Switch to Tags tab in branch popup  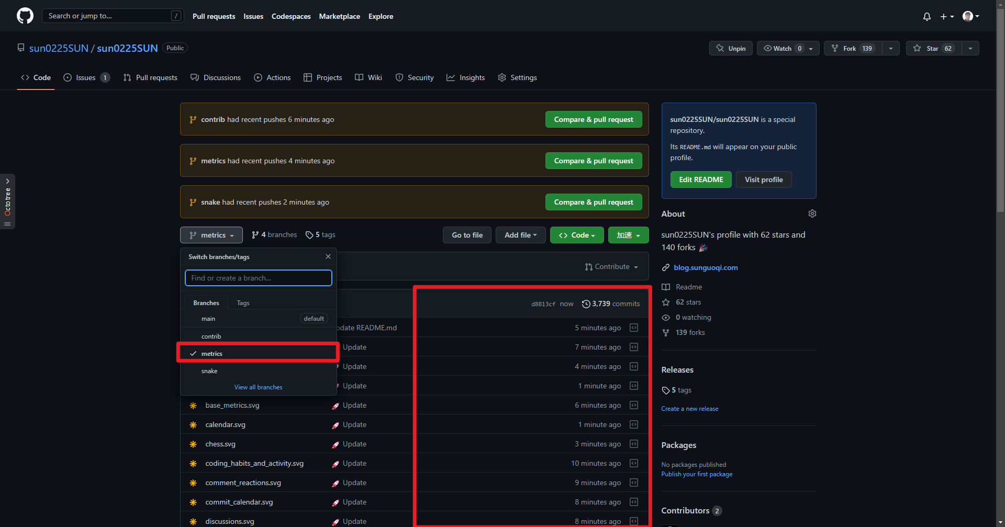pyautogui.click(x=243, y=303)
